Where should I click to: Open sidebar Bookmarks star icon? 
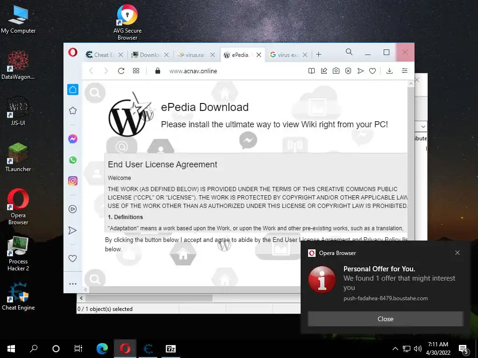pyautogui.click(x=72, y=110)
